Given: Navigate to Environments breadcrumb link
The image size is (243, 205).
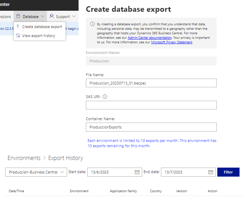Looking at the screenshot, I should 24,158.
